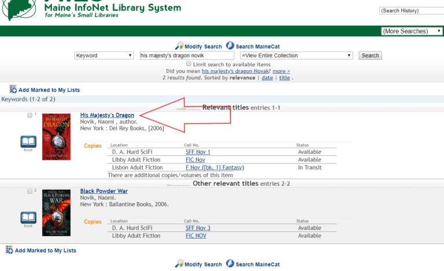Image resolution: width=444 pixels, height=271 pixels.
Task: Click the top Search MaineCat globe icon
Action: [x=230, y=45]
